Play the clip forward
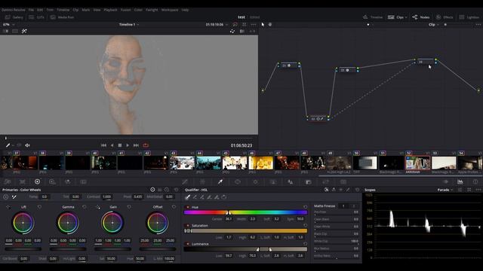Screen dimensions: 483x271 tap(128, 145)
